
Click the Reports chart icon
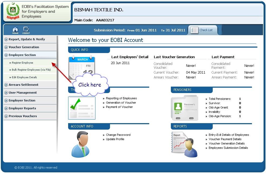pos(184,145)
